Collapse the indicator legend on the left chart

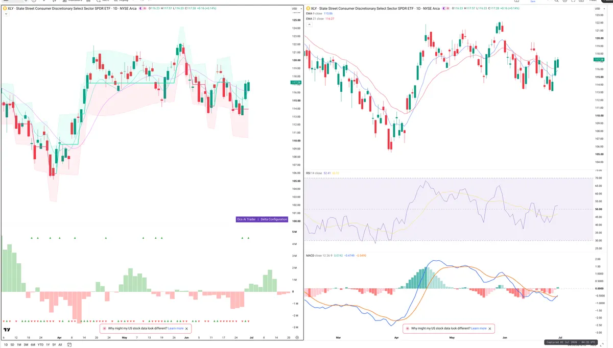(6, 14)
